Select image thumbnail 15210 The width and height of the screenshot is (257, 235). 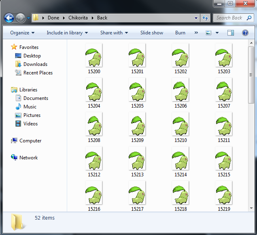click(180, 124)
